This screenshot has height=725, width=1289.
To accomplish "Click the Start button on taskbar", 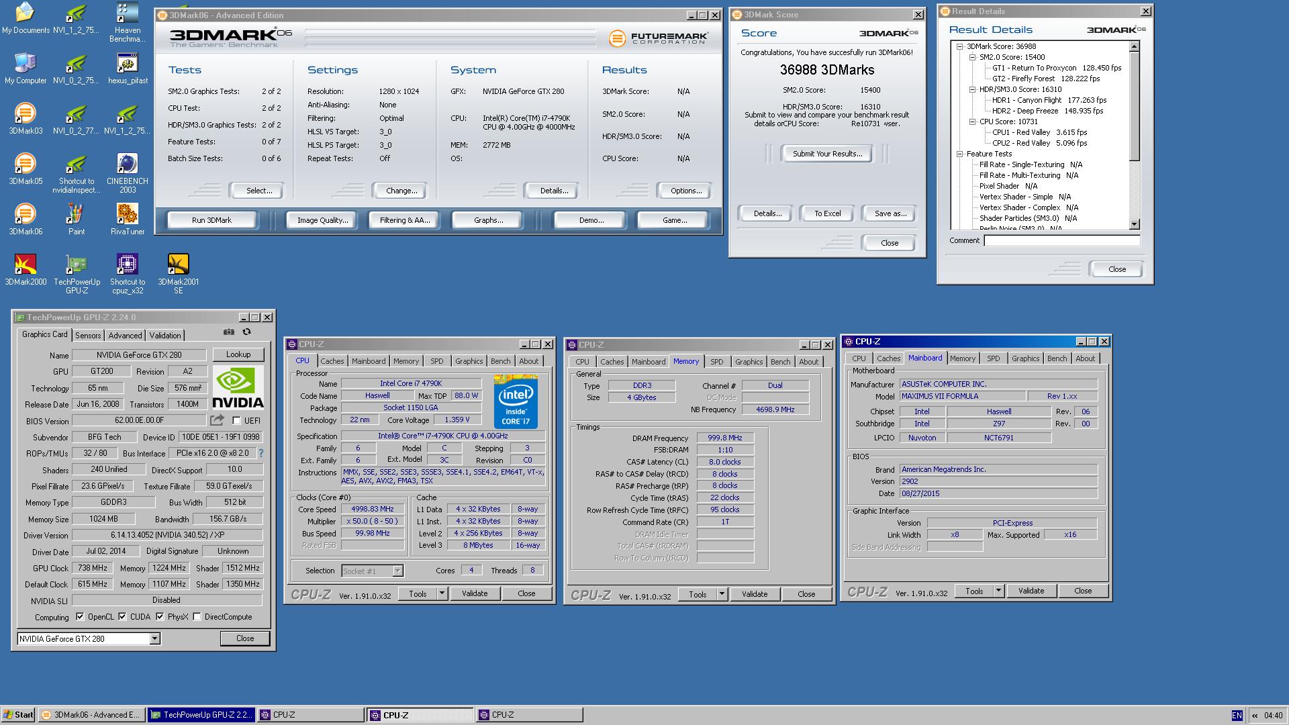I will click(18, 715).
